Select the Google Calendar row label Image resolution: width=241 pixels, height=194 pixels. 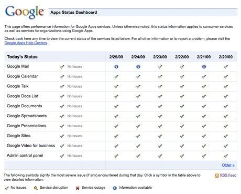(x=23, y=76)
